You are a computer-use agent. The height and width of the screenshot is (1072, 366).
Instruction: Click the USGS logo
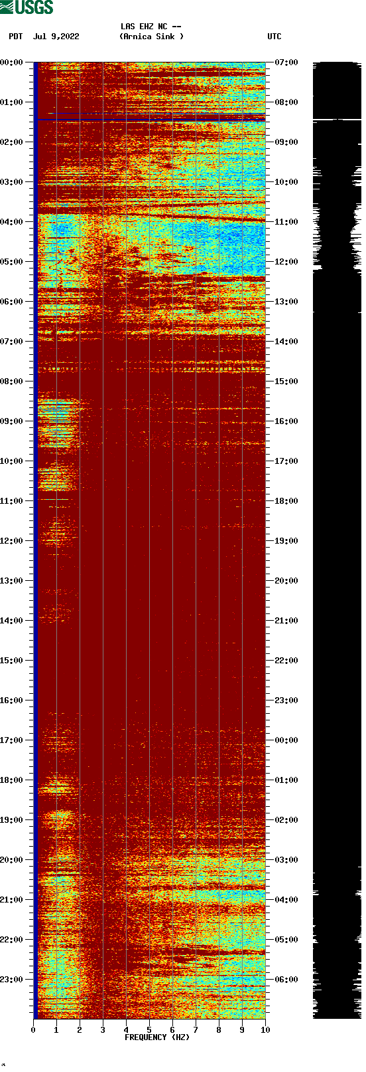coord(27,7)
